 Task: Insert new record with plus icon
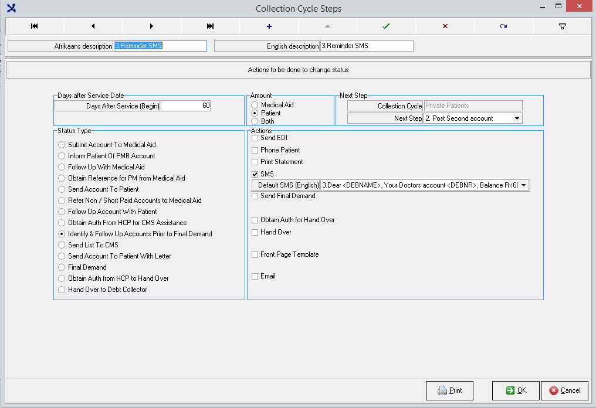269,26
